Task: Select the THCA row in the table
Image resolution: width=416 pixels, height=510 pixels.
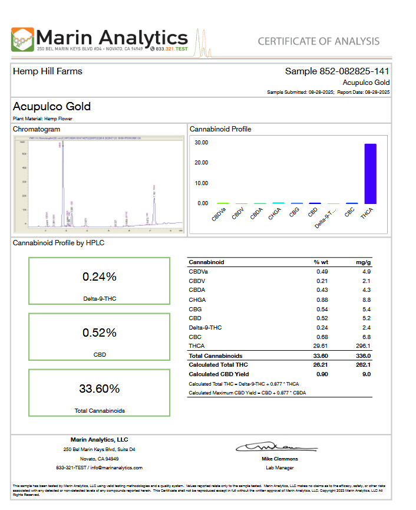Action: (280, 346)
